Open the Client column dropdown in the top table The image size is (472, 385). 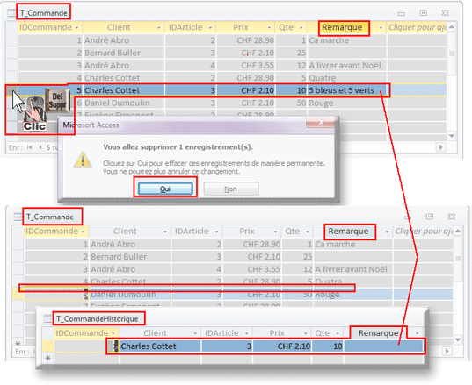click(x=159, y=28)
